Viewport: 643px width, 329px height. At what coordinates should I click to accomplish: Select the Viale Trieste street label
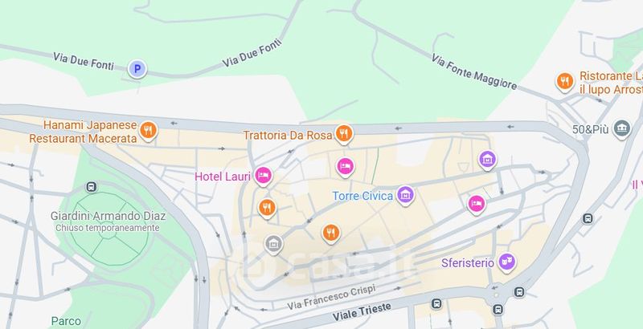362,312
